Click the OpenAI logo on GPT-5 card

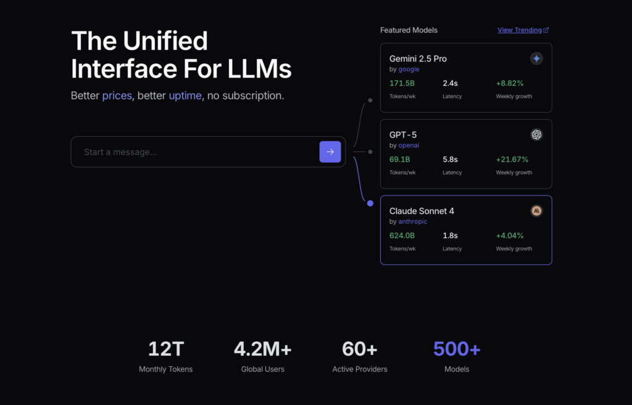tap(536, 135)
